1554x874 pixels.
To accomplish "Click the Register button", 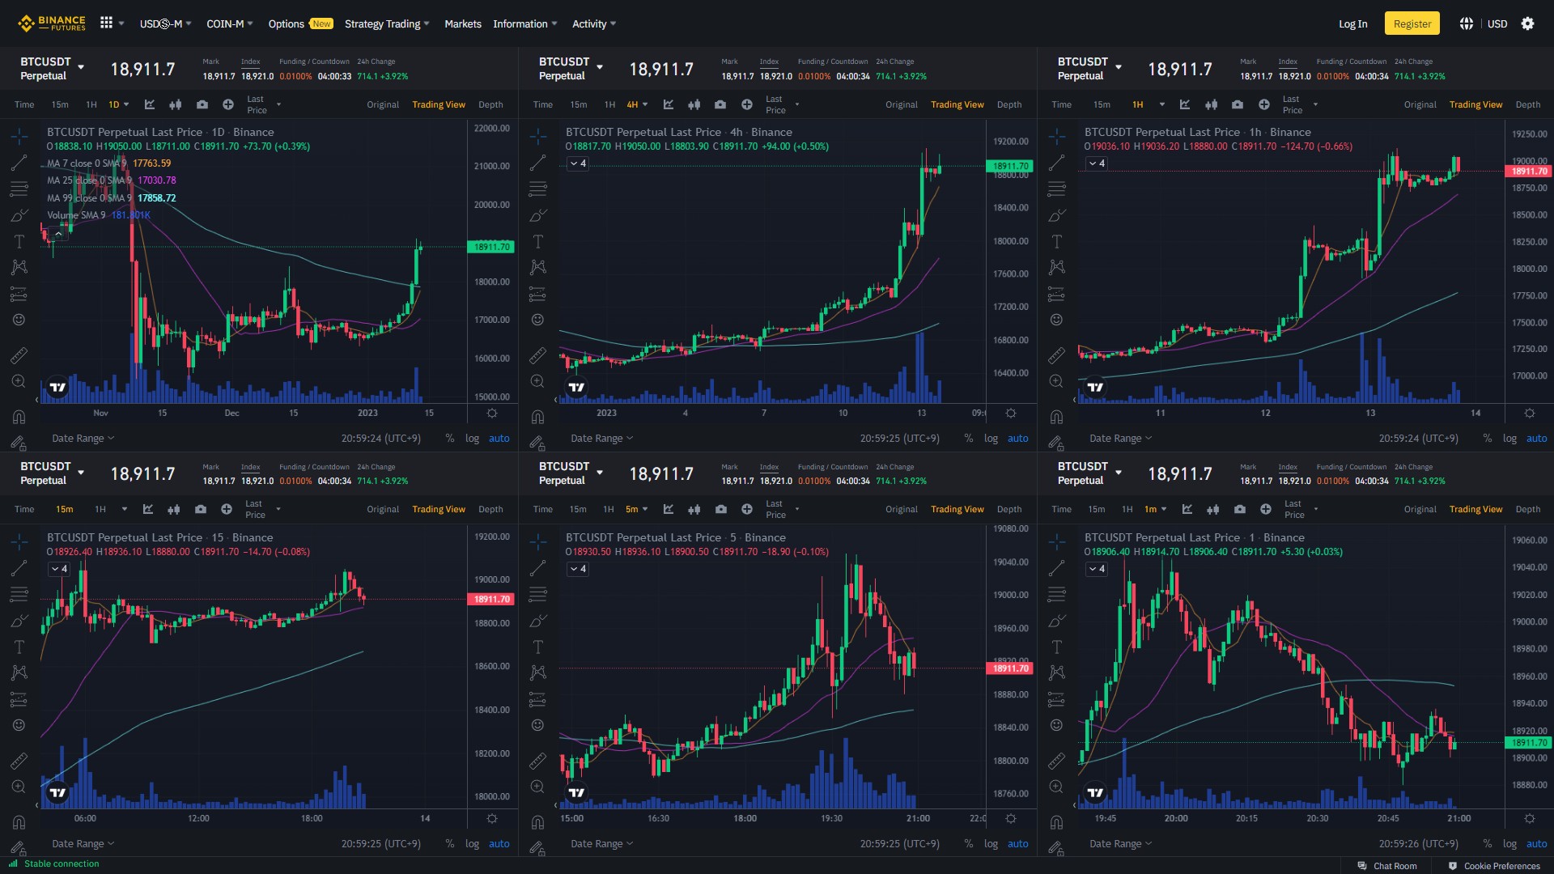I will (1412, 23).
